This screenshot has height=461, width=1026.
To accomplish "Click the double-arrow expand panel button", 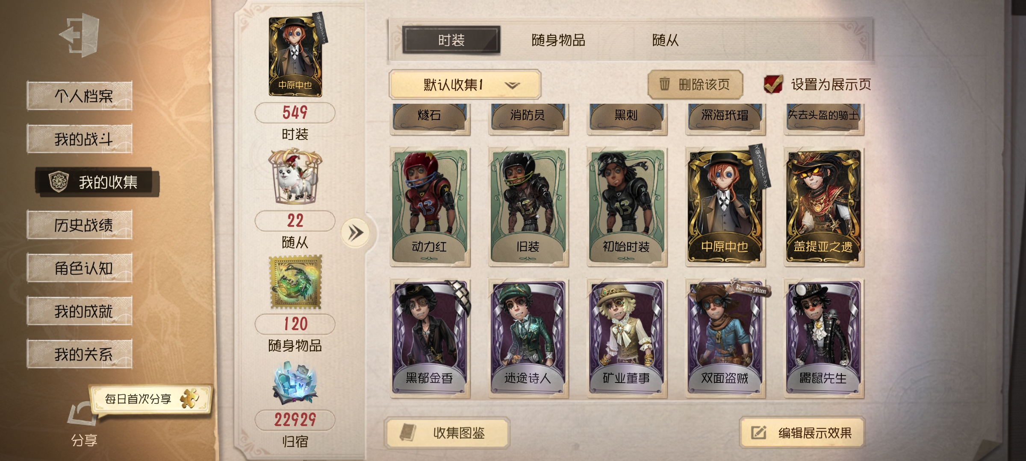I will pos(355,233).
